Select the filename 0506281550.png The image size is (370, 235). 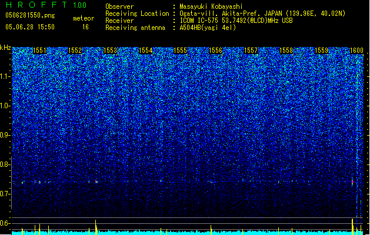click(x=30, y=15)
